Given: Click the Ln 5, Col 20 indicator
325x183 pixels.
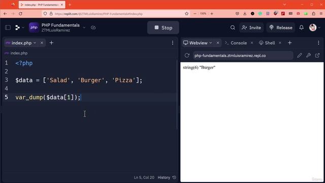Looking at the screenshot, I should pos(144,177).
